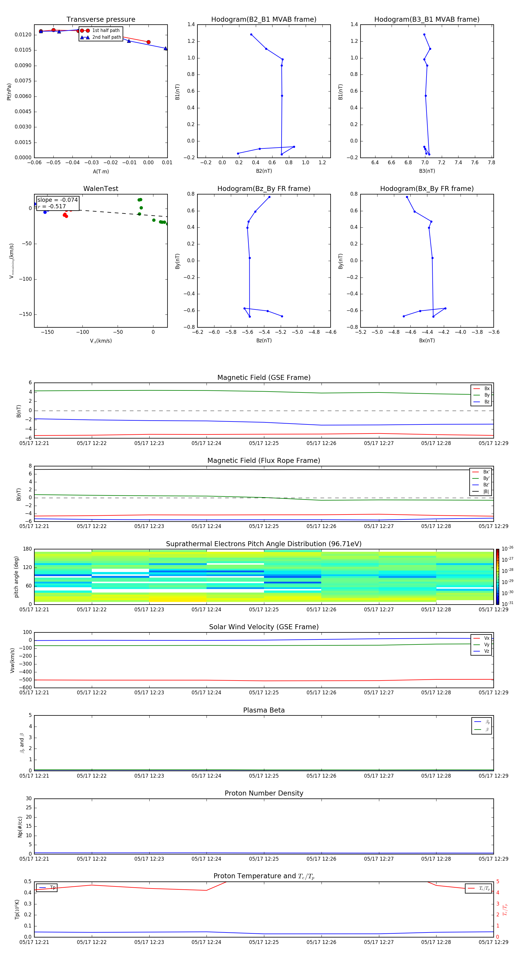Viewport: 528px width, 968px height.
Task: Click the 'Pt(nPa)' y-axis label
Action: tap(9, 92)
